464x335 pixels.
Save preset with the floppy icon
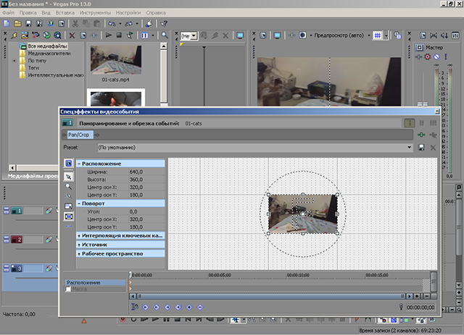421,148
